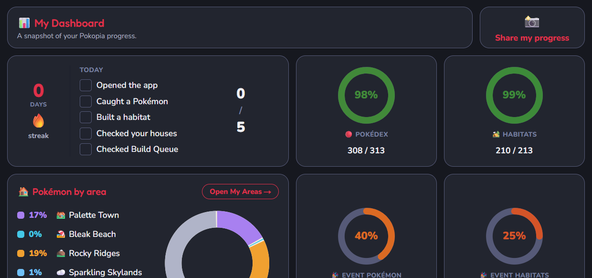Click the Sparkling Skylands area name
This screenshot has width=592, height=278.
click(106, 272)
